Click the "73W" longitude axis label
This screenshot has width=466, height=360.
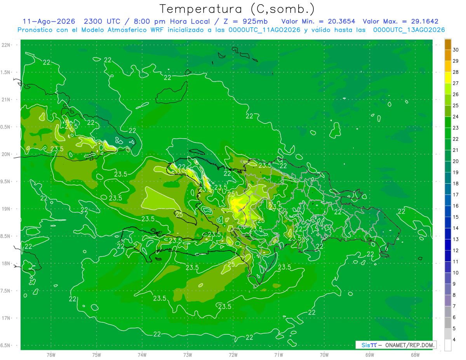[x=188, y=355]
